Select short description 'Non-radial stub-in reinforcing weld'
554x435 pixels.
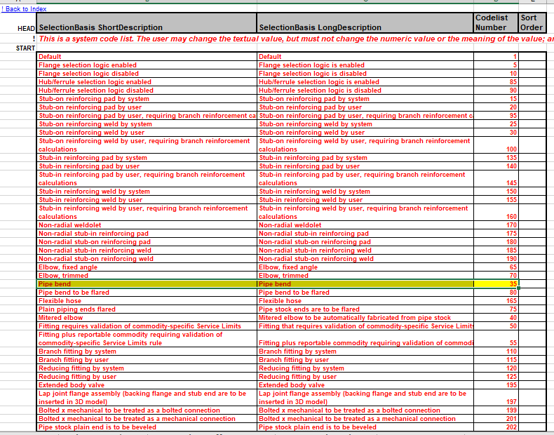147,250
